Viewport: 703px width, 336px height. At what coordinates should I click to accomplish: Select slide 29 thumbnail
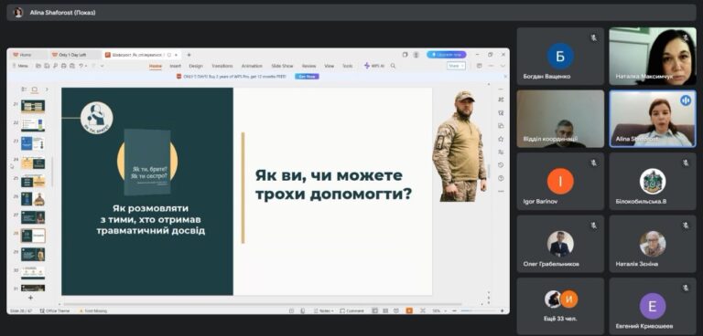tap(33, 254)
